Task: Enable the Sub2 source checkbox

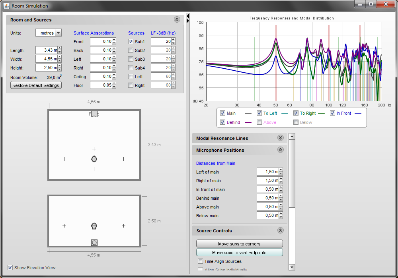Action: coord(131,50)
